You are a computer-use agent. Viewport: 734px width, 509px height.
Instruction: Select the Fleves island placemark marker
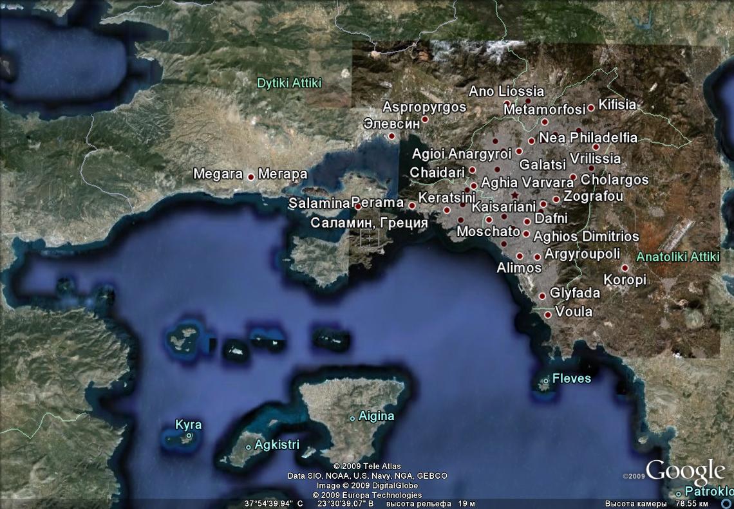[x=545, y=381]
